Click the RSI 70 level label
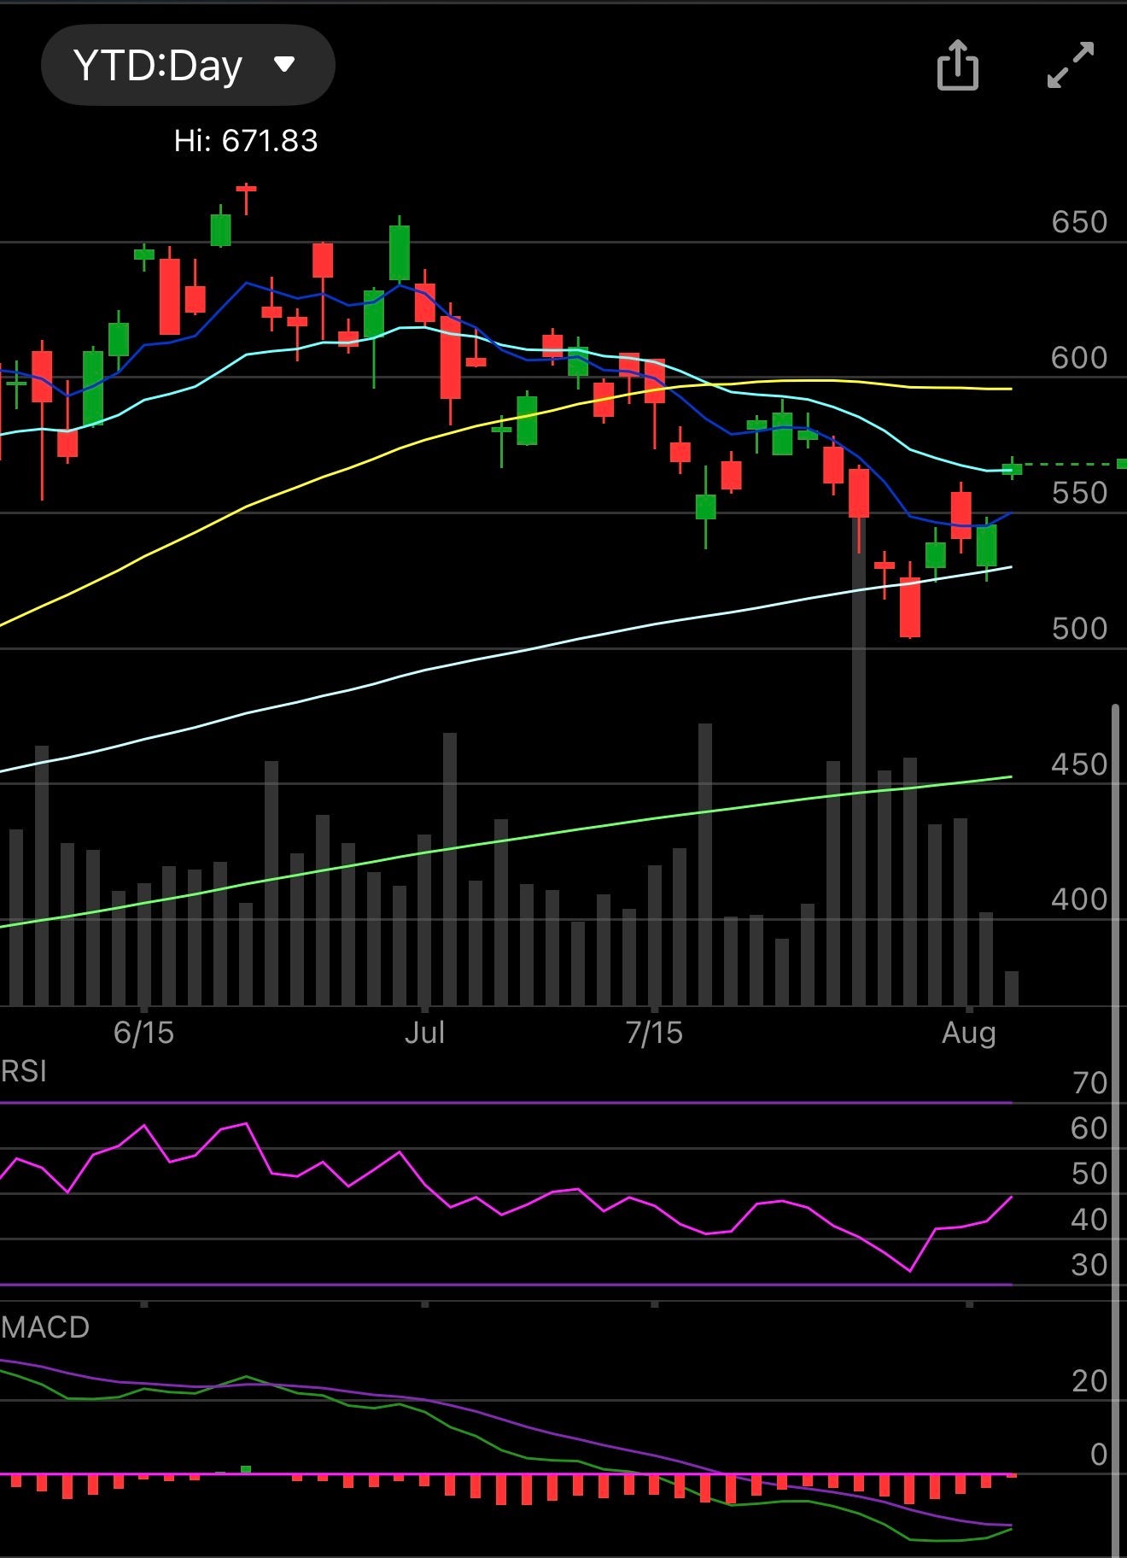 pos(1090,1083)
